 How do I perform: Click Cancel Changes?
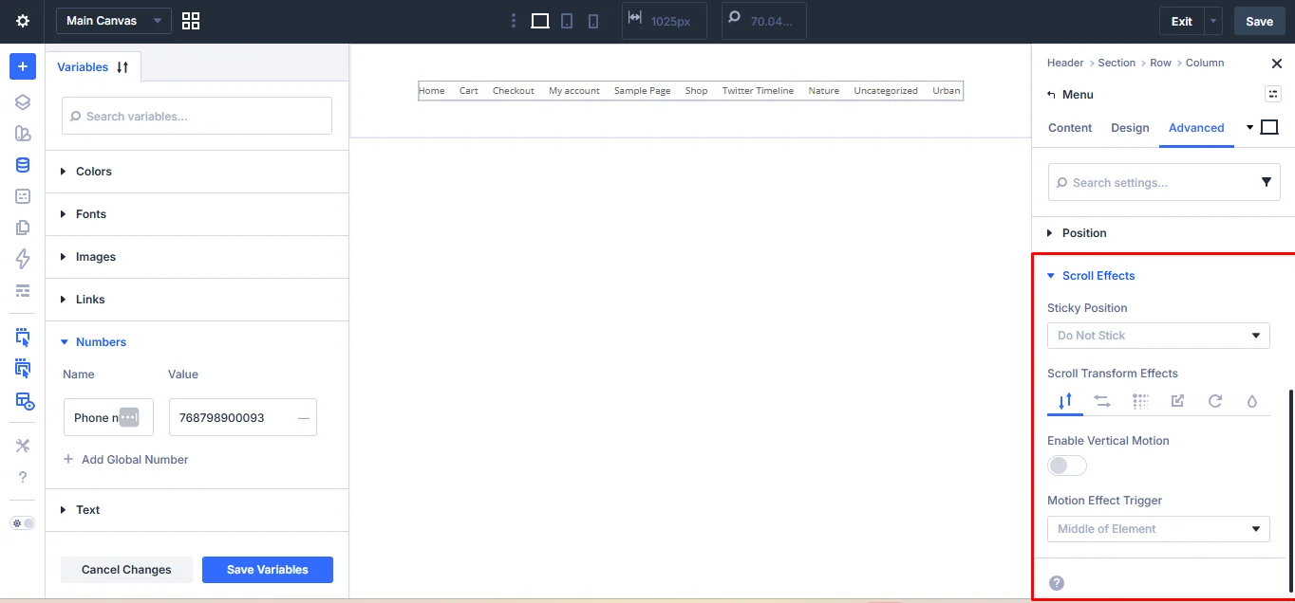pos(126,570)
